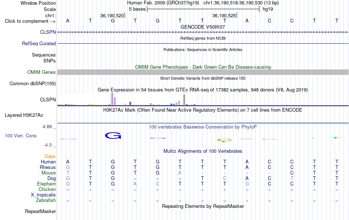
Task: Click the 5 bases scale bar
Action: pyautogui.click(x=203, y=9)
